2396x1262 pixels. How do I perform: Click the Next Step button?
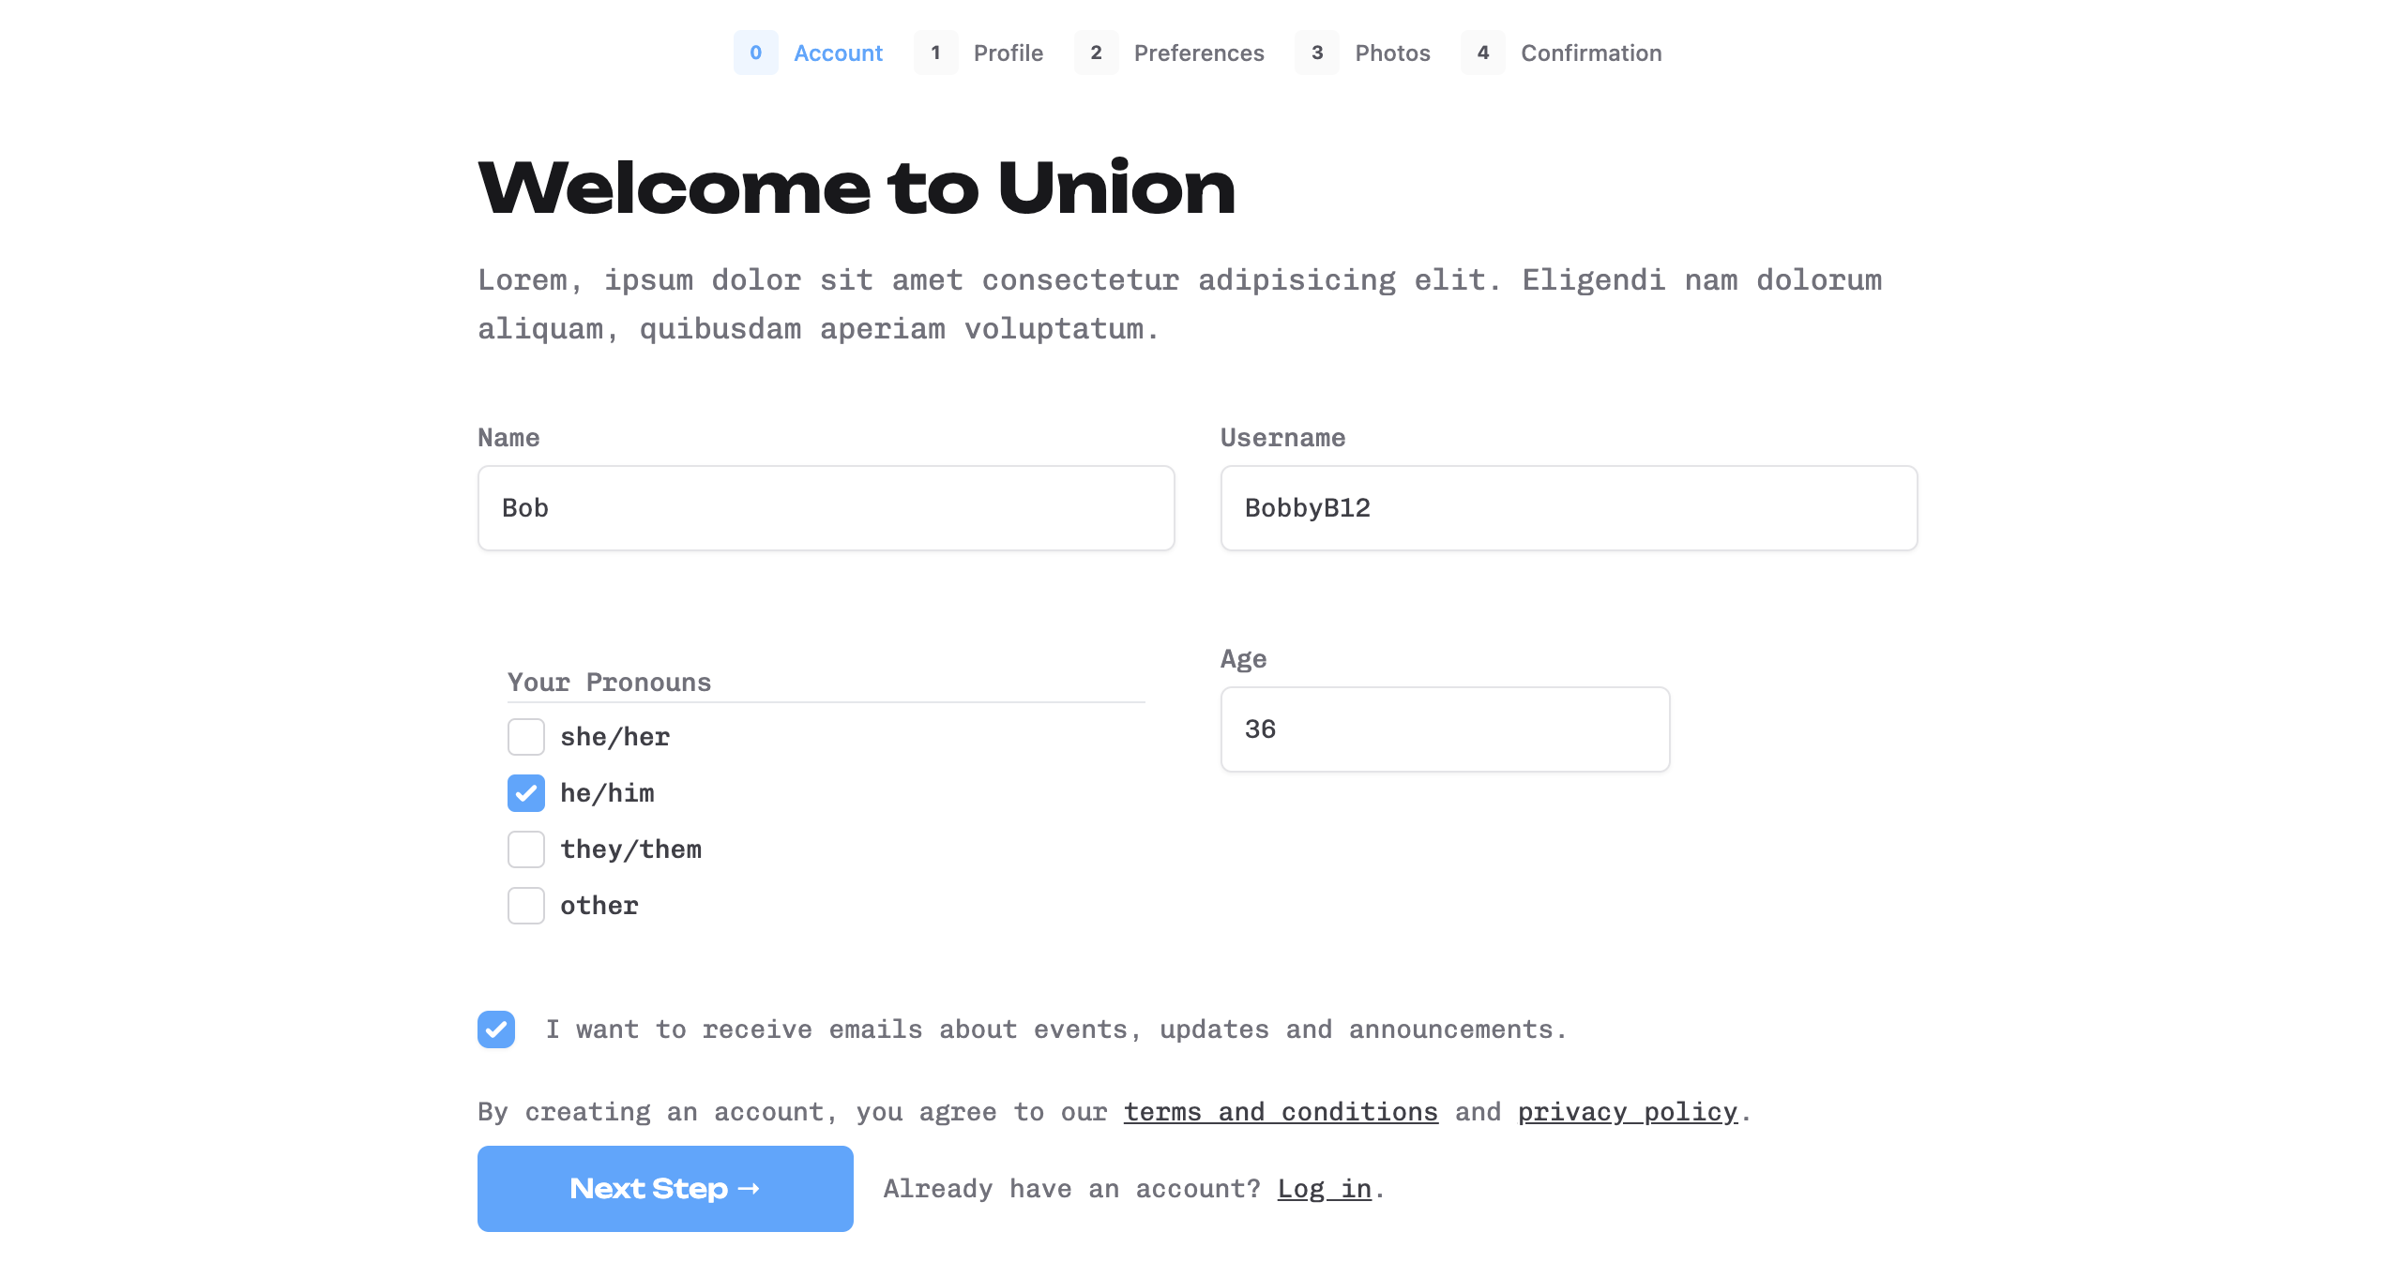(x=664, y=1188)
